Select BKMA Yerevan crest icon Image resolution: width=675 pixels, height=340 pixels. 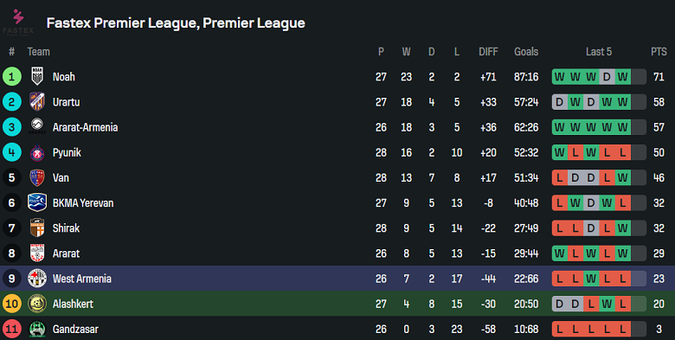pyautogui.click(x=37, y=202)
